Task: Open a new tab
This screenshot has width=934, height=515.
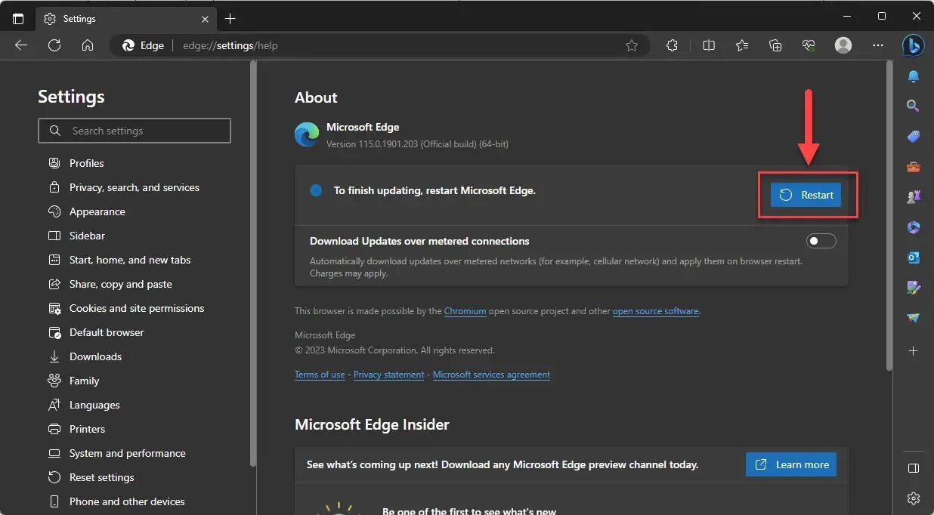Action: [230, 18]
